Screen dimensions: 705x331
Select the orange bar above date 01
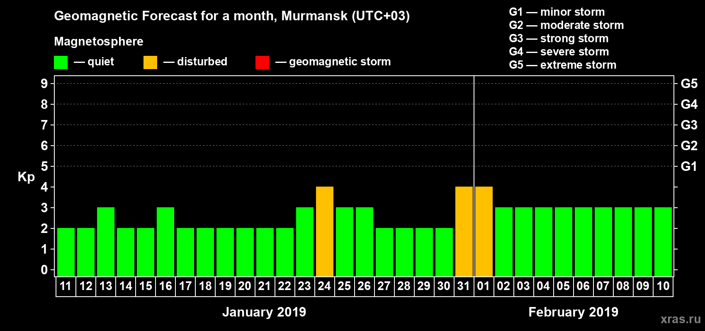[x=484, y=232]
